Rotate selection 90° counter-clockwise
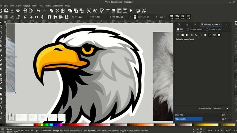Image resolution: width=237 pixels, height=133 pixels. (25, 17)
